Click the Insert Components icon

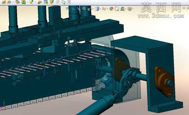tap(9, 2)
